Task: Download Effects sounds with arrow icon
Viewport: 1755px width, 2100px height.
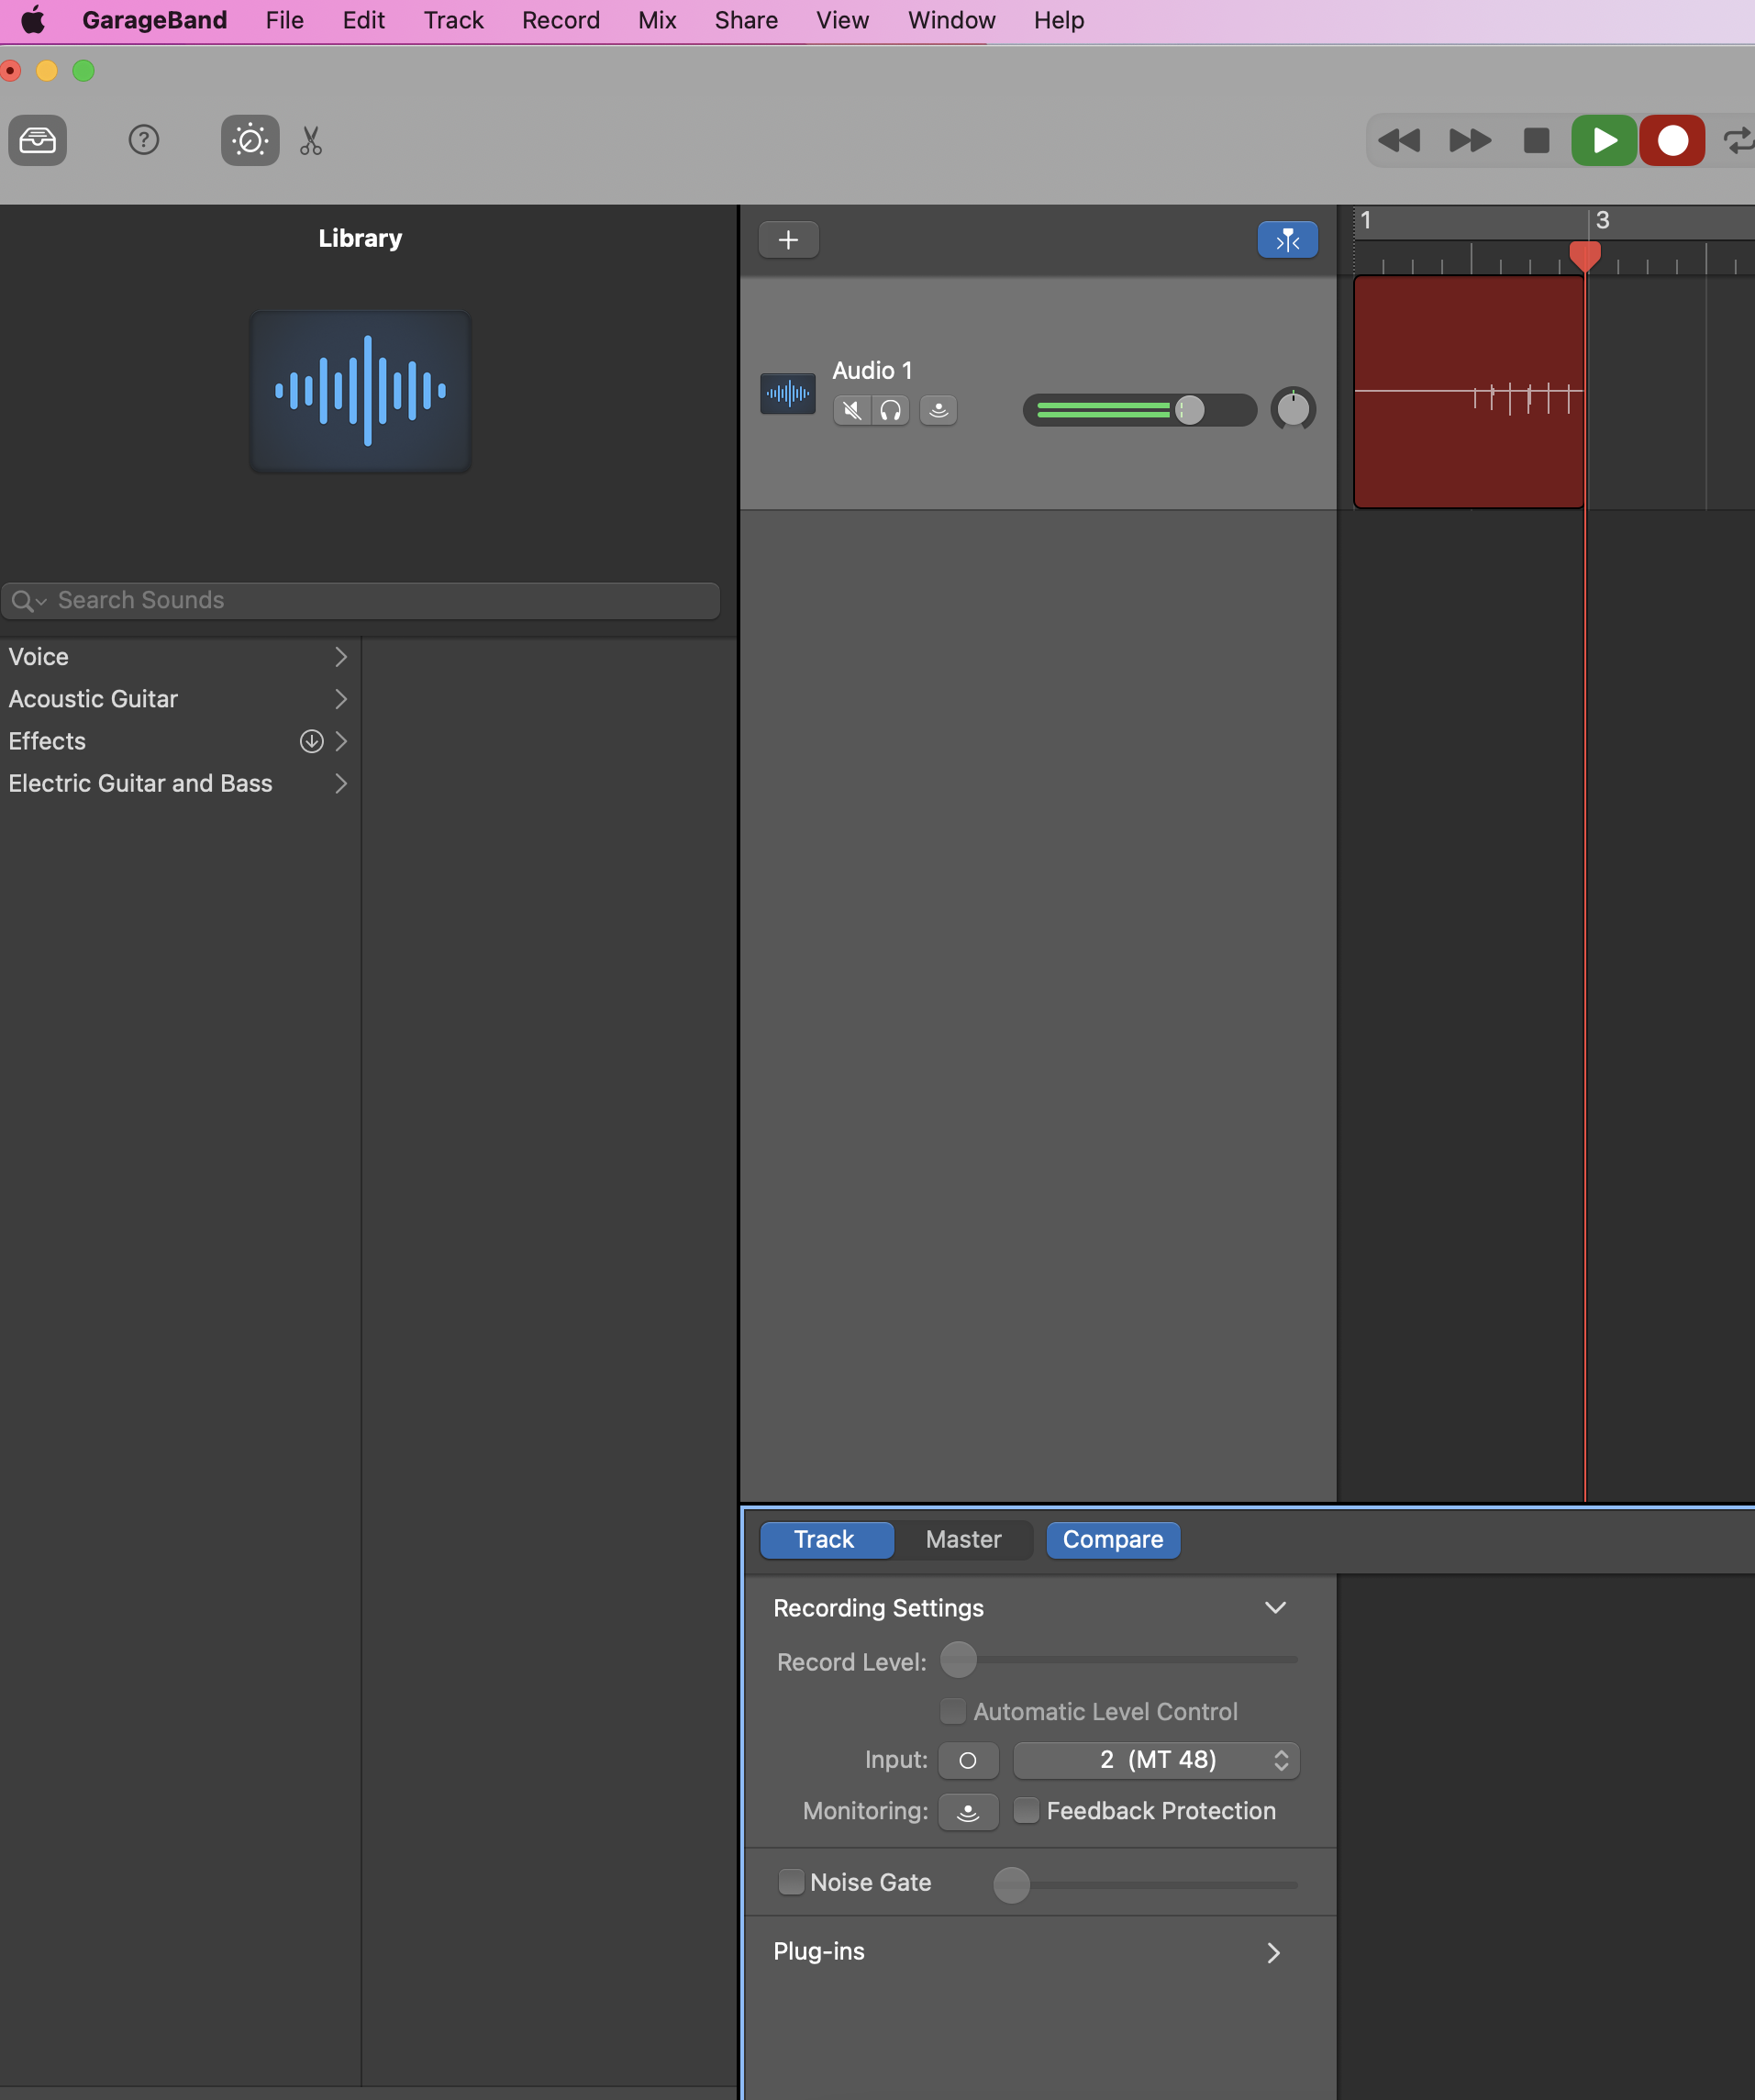Action: pos(311,741)
